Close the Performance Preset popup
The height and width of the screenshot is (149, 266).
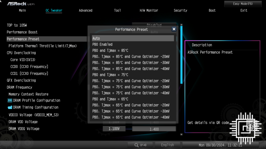point(174,30)
